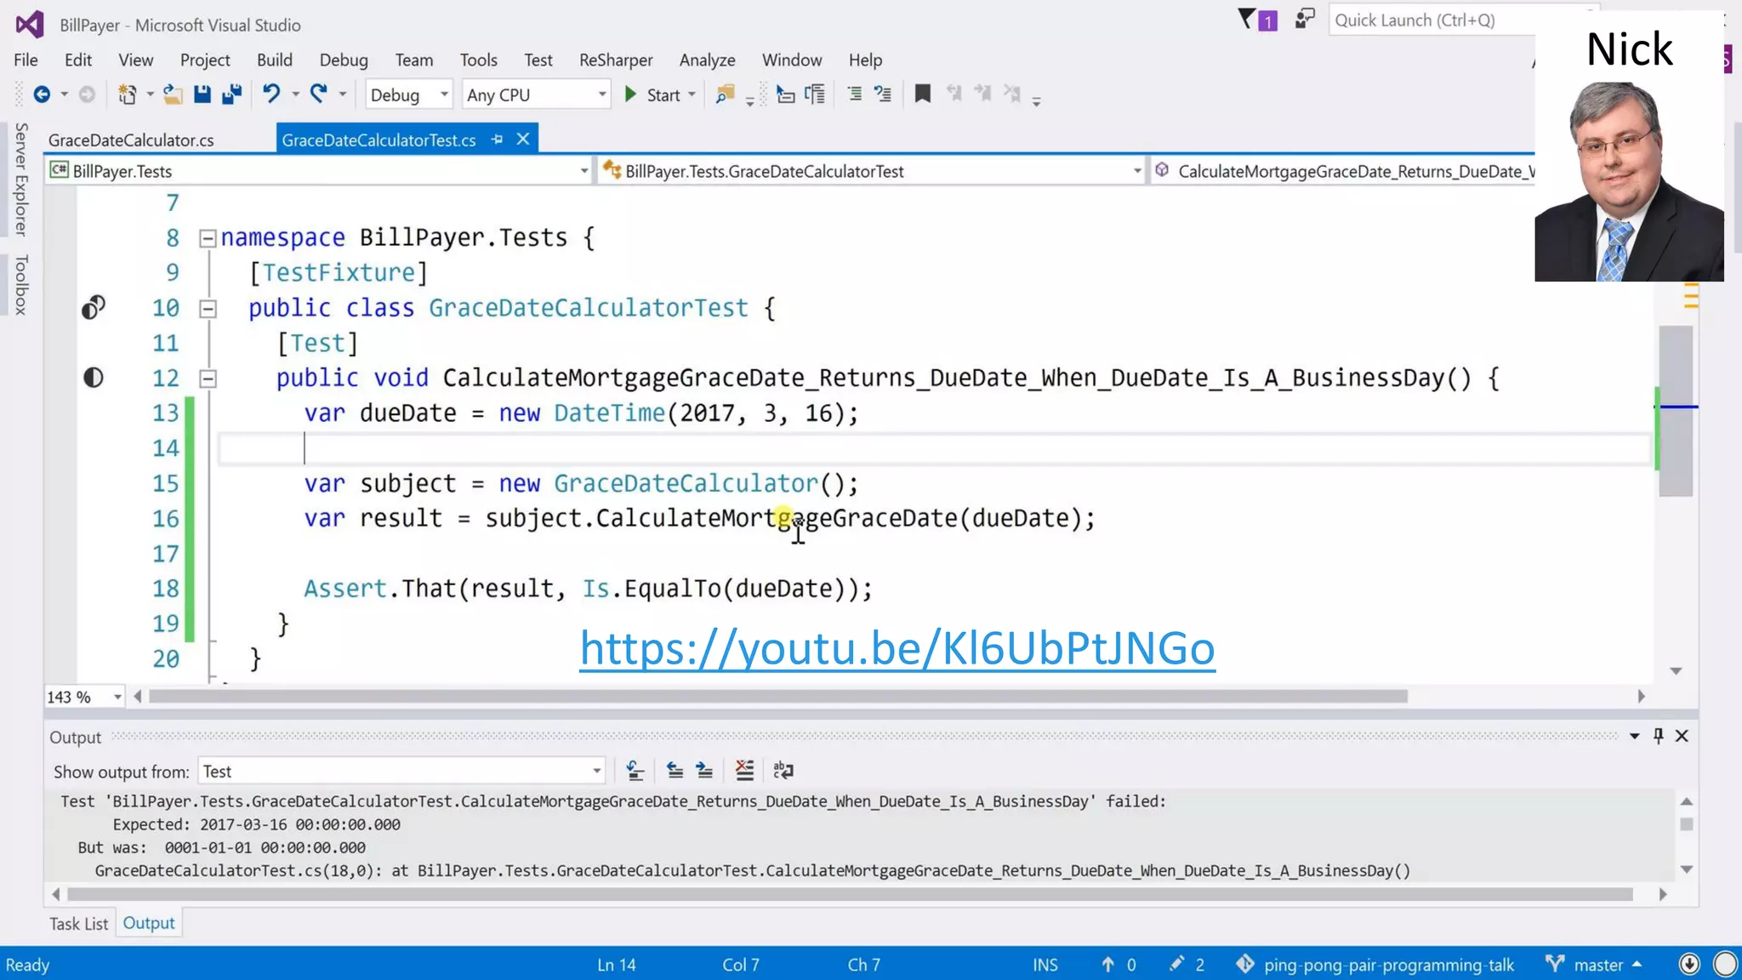Toggle word wrap in Output window
The width and height of the screenshot is (1742, 980).
click(x=783, y=771)
